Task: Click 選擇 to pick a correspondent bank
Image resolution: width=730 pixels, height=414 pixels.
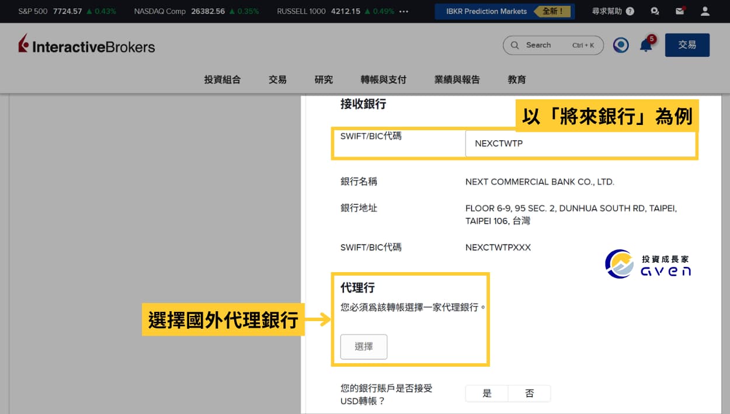Action: [x=364, y=347]
